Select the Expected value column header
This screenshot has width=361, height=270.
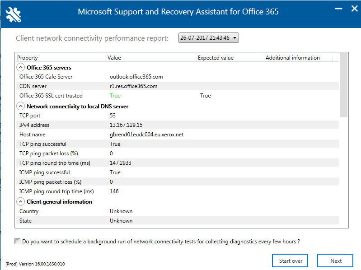pyautogui.click(x=231, y=57)
